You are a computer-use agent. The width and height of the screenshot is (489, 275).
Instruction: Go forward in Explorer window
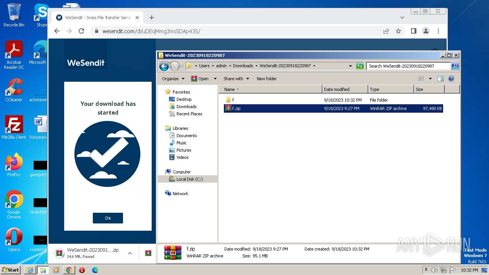tap(175, 66)
